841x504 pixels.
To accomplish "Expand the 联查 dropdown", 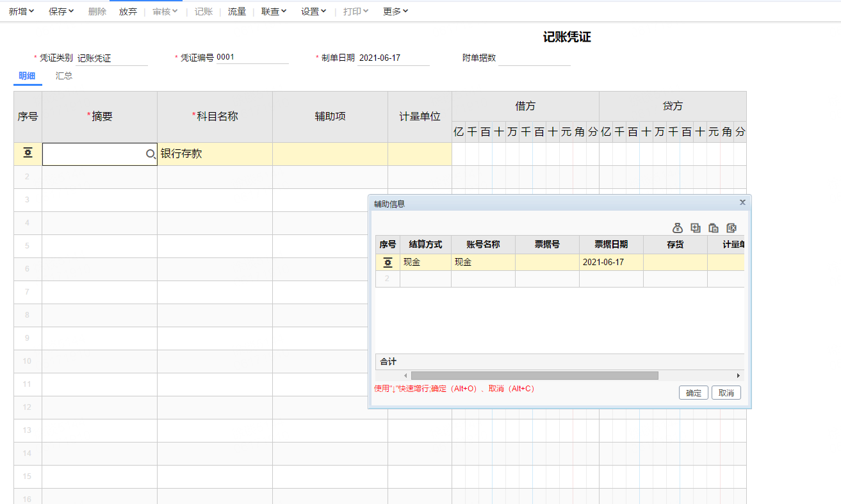I will [x=274, y=12].
